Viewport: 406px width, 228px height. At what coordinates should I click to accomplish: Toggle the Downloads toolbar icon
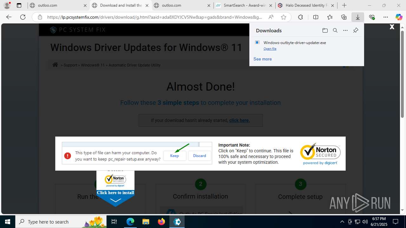(x=358, y=17)
